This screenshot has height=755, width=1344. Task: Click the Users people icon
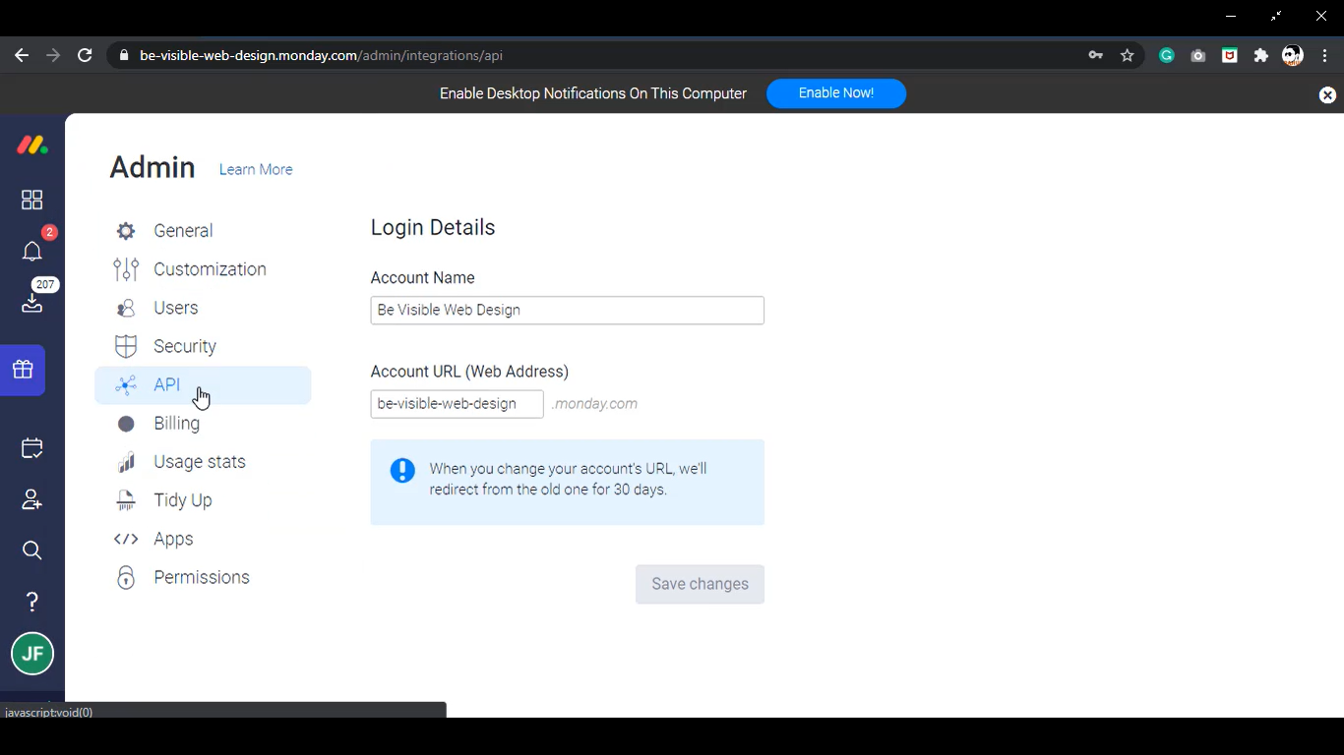pos(126,308)
